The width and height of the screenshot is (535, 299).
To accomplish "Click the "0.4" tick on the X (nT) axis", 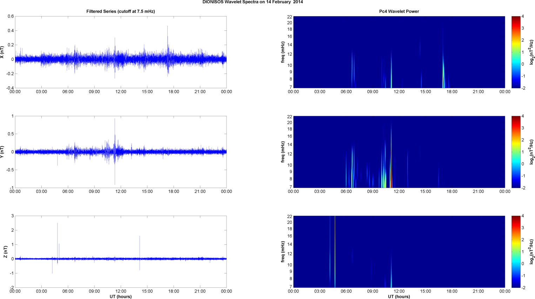I will click(11, 31).
